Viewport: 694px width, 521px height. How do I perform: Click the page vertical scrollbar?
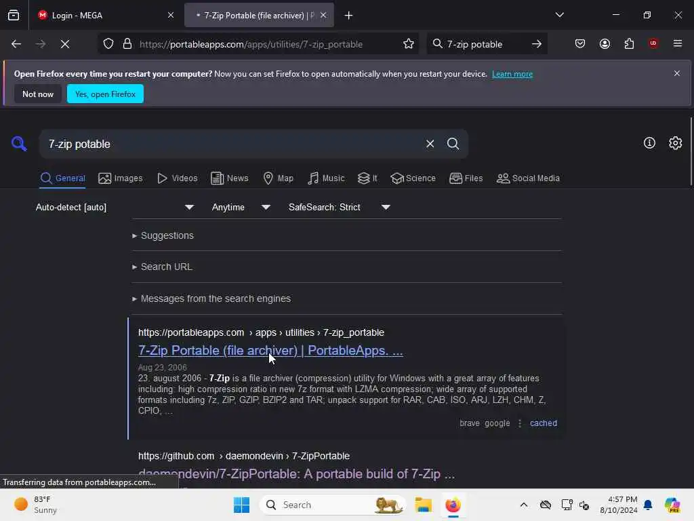[x=691, y=151]
